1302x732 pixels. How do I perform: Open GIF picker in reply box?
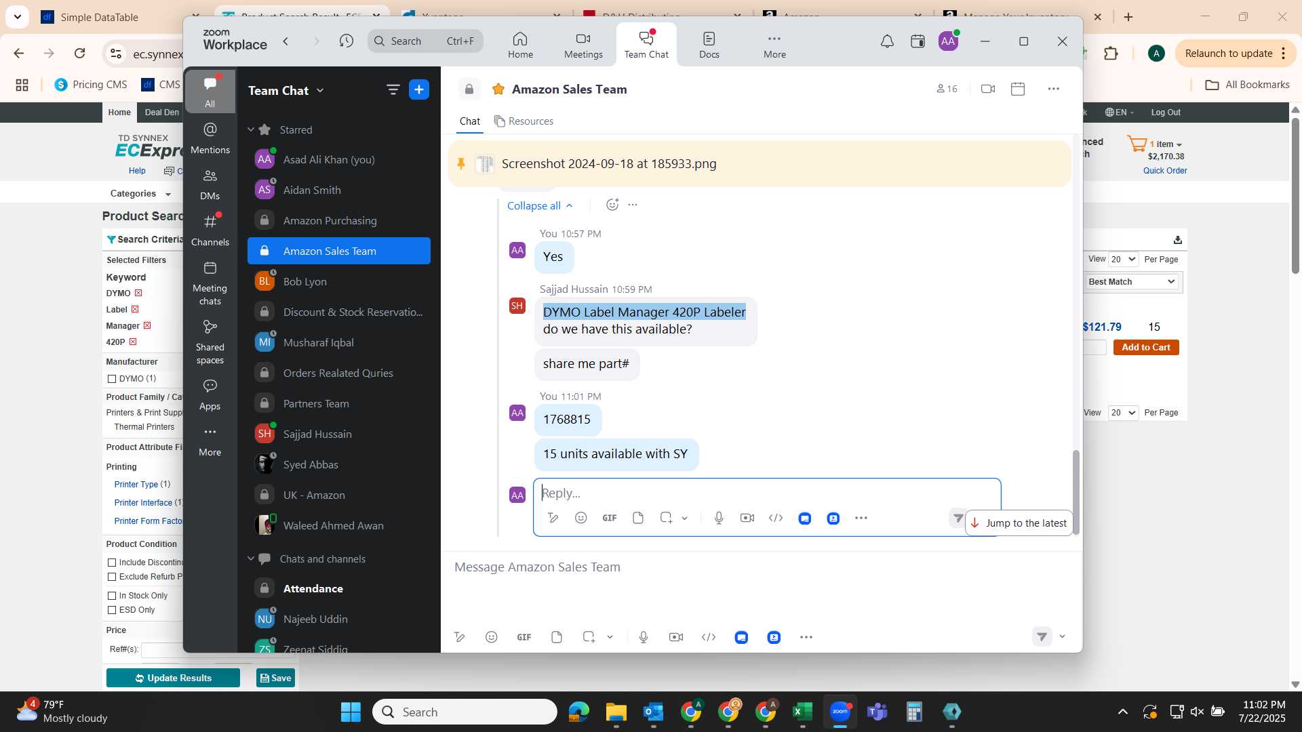pyautogui.click(x=610, y=518)
